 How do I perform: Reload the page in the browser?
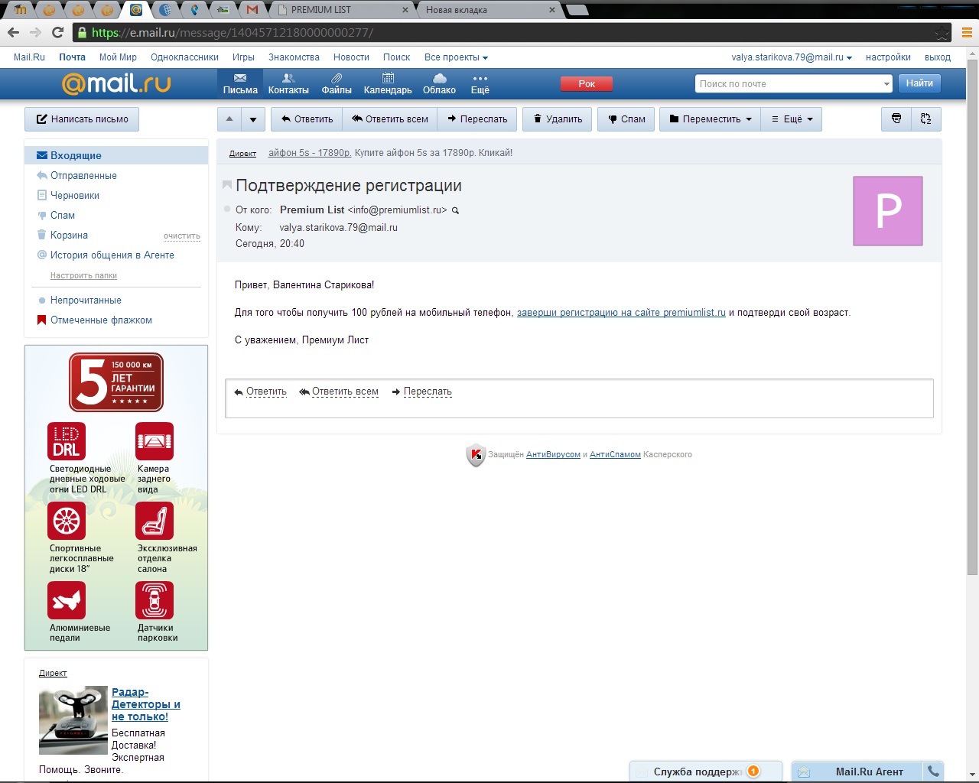(x=57, y=32)
